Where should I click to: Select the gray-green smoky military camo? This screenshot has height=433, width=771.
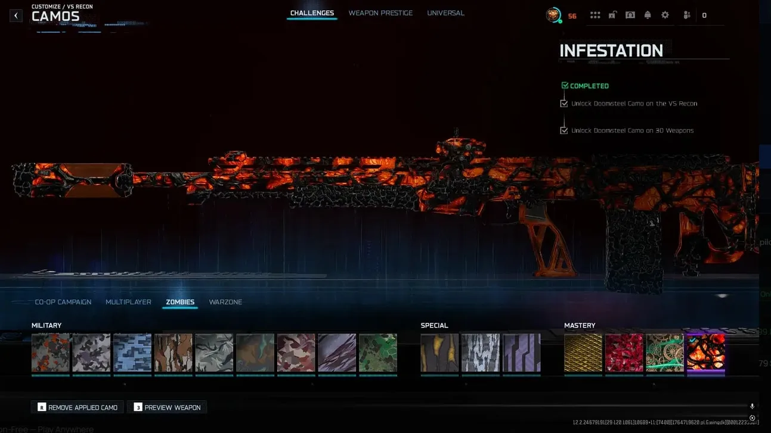pyautogui.click(x=214, y=353)
